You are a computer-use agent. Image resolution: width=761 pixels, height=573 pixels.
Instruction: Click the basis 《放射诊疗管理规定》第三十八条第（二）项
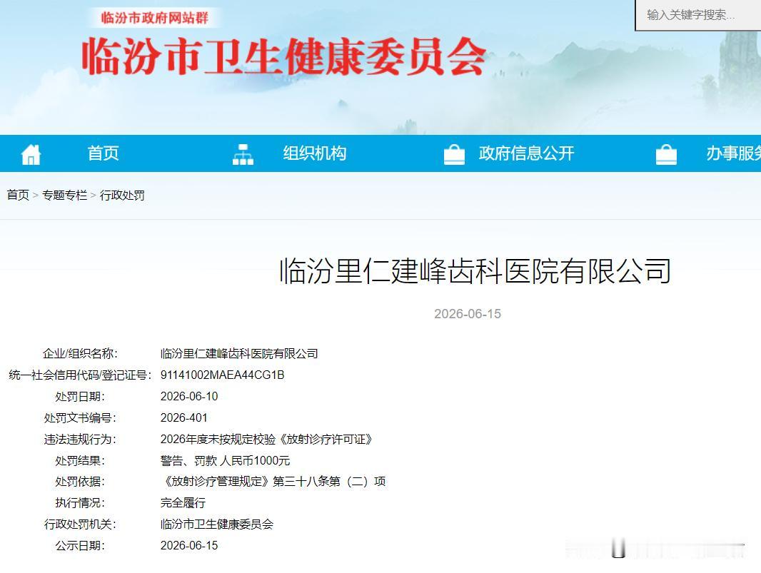click(x=273, y=481)
